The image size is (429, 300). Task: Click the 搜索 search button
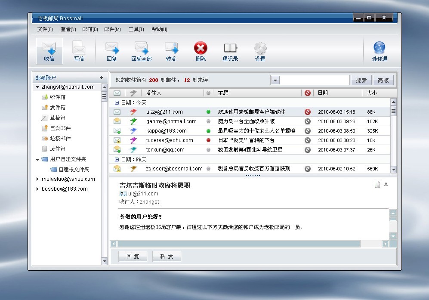point(361,80)
